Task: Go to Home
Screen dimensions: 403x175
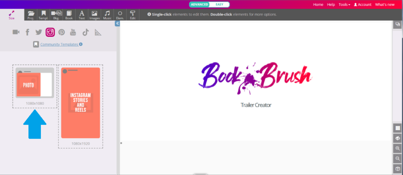Action: click(x=318, y=5)
